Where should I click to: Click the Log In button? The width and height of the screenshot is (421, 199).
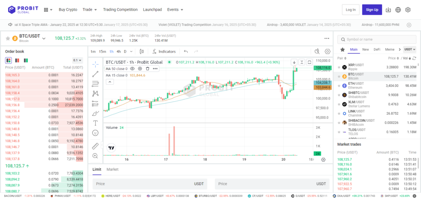[x=351, y=10]
